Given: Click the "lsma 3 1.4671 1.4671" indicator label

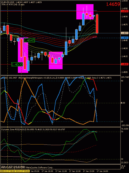Looking at the screenshot, I should coord(102,78).
